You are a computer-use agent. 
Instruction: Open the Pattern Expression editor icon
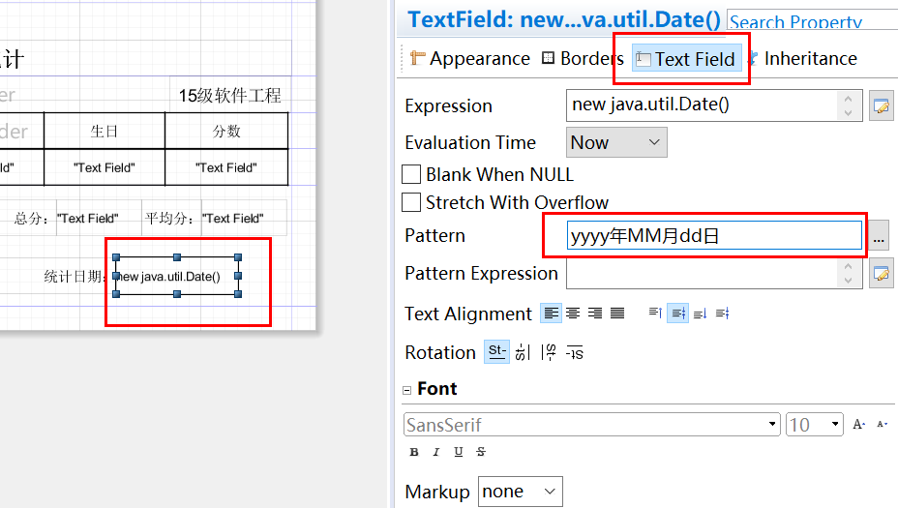[x=881, y=274]
